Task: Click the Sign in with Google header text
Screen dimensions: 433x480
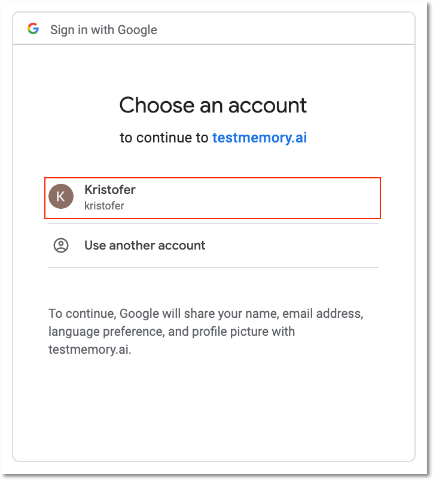Action: tap(103, 29)
